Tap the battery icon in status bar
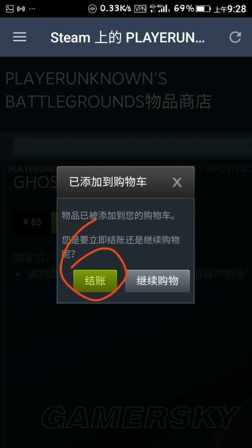Screen dimensions: 252x448 (x=203, y=9)
